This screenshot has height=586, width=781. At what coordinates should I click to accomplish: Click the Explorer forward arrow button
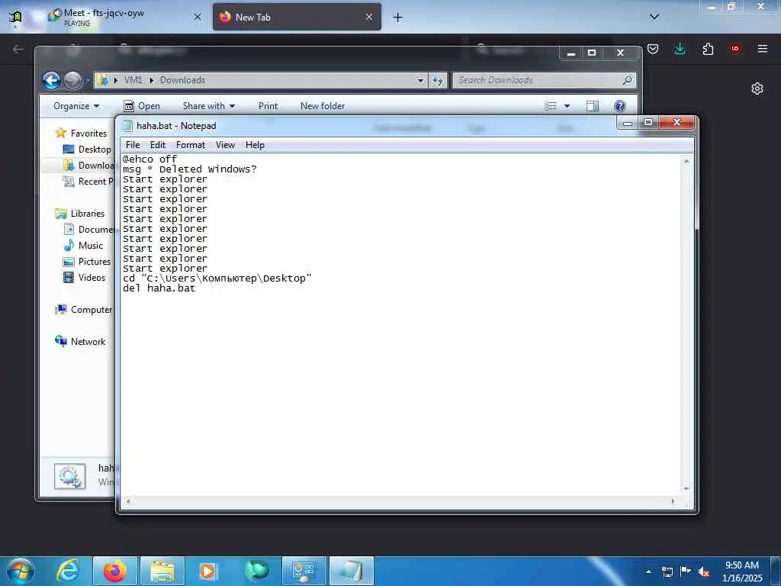(73, 80)
